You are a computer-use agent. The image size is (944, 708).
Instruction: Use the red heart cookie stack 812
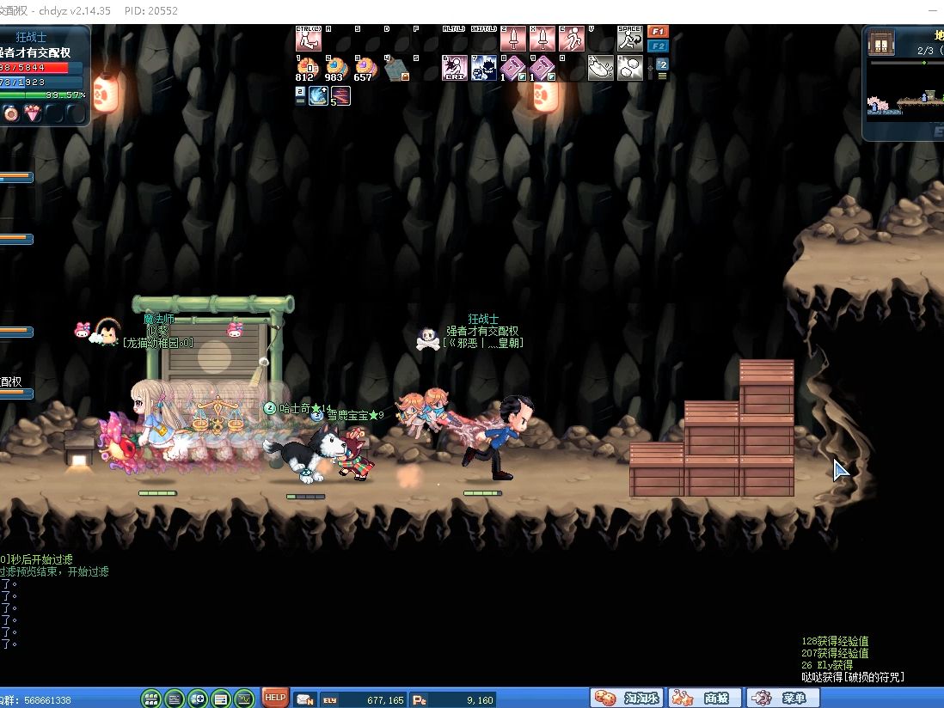[x=308, y=68]
